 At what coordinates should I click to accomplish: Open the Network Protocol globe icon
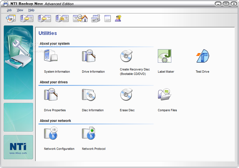89,133
